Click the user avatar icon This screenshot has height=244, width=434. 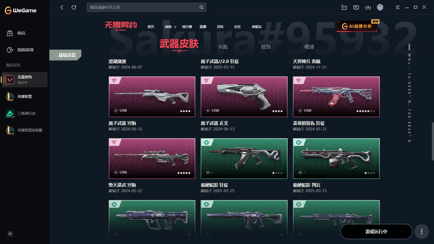[x=380, y=7]
